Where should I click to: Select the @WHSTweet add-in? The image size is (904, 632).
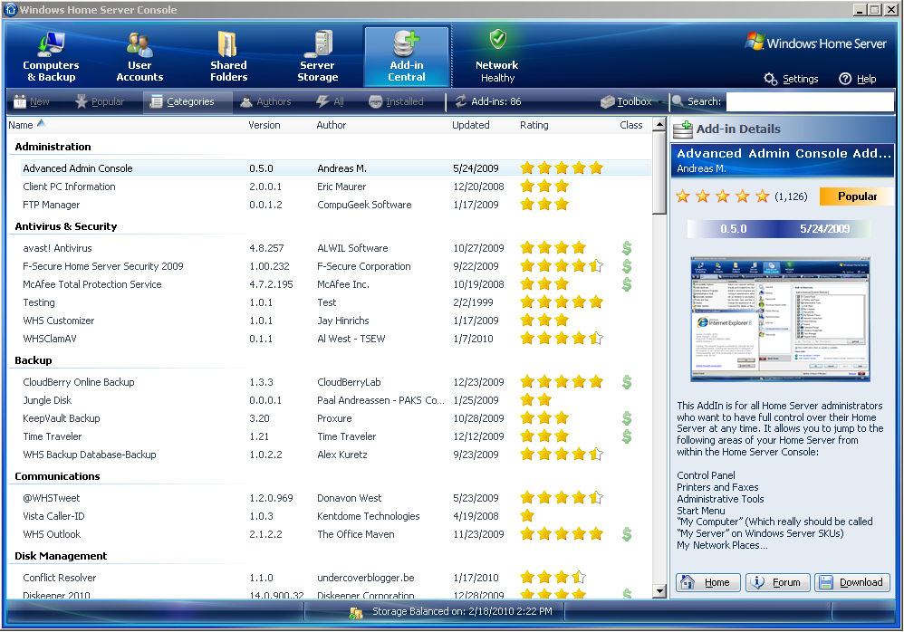coord(52,498)
